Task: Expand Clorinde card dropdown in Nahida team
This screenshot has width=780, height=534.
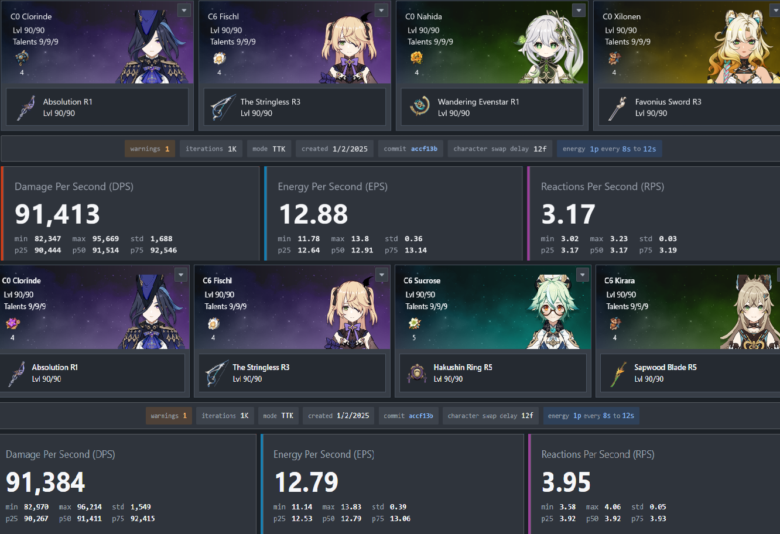Action: tap(184, 10)
